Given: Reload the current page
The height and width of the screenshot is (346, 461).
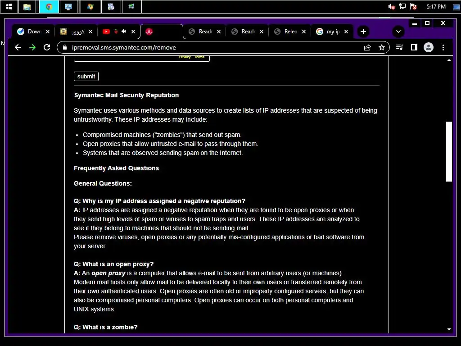Looking at the screenshot, I should (47, 47).
